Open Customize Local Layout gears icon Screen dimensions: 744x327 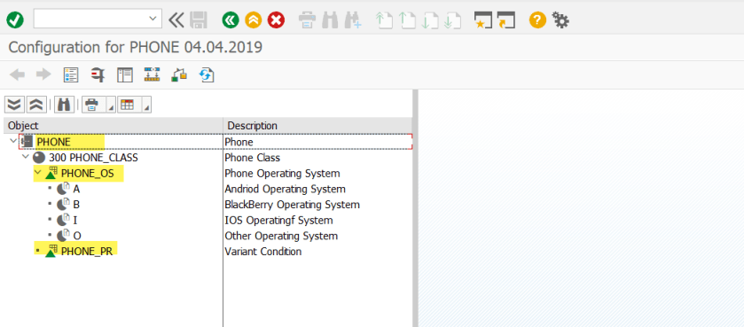(x=560, y=20)
